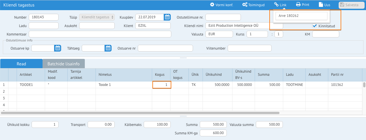Click the Link chain icon
Screen dimensions: 366x140
point(276,5)
